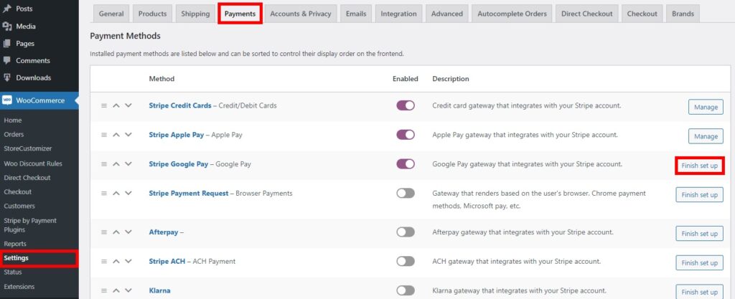Screen dimensions: 735x299
Task: Click the Pages icon in sidebar
Action: [7, 44]
